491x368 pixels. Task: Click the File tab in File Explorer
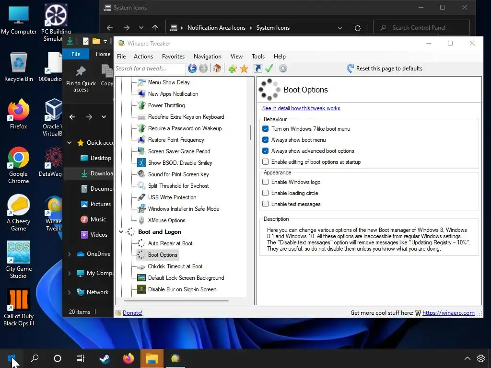76,54
